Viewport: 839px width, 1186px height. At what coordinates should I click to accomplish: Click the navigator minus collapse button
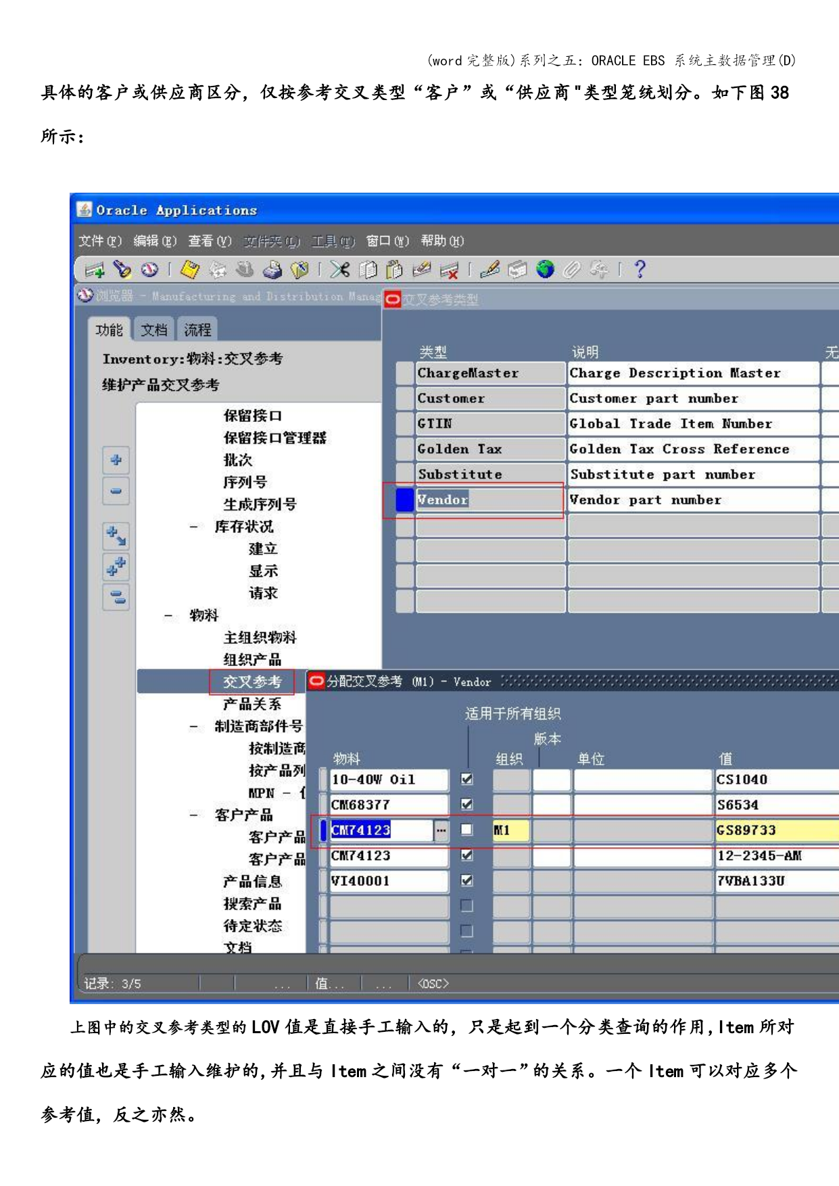116,491
